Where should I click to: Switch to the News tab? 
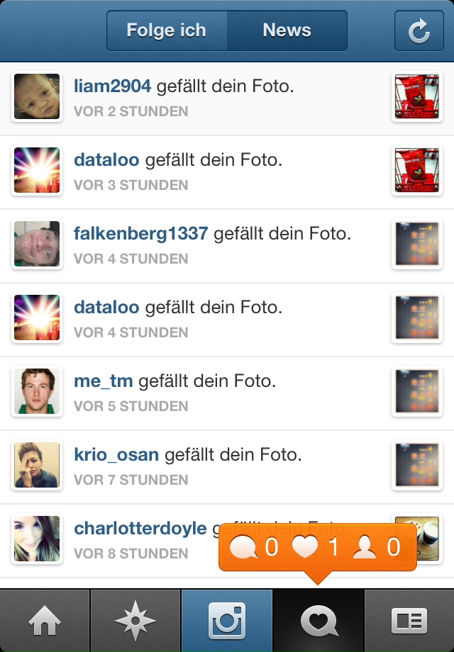[x=287, y=30]
